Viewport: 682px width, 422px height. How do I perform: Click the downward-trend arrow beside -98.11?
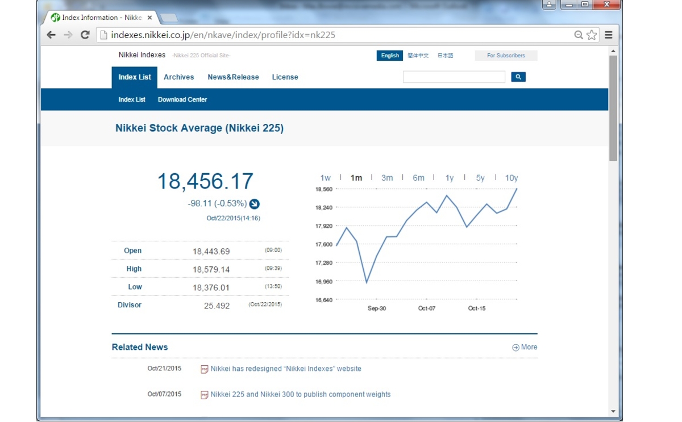click(x=254, y=204)
